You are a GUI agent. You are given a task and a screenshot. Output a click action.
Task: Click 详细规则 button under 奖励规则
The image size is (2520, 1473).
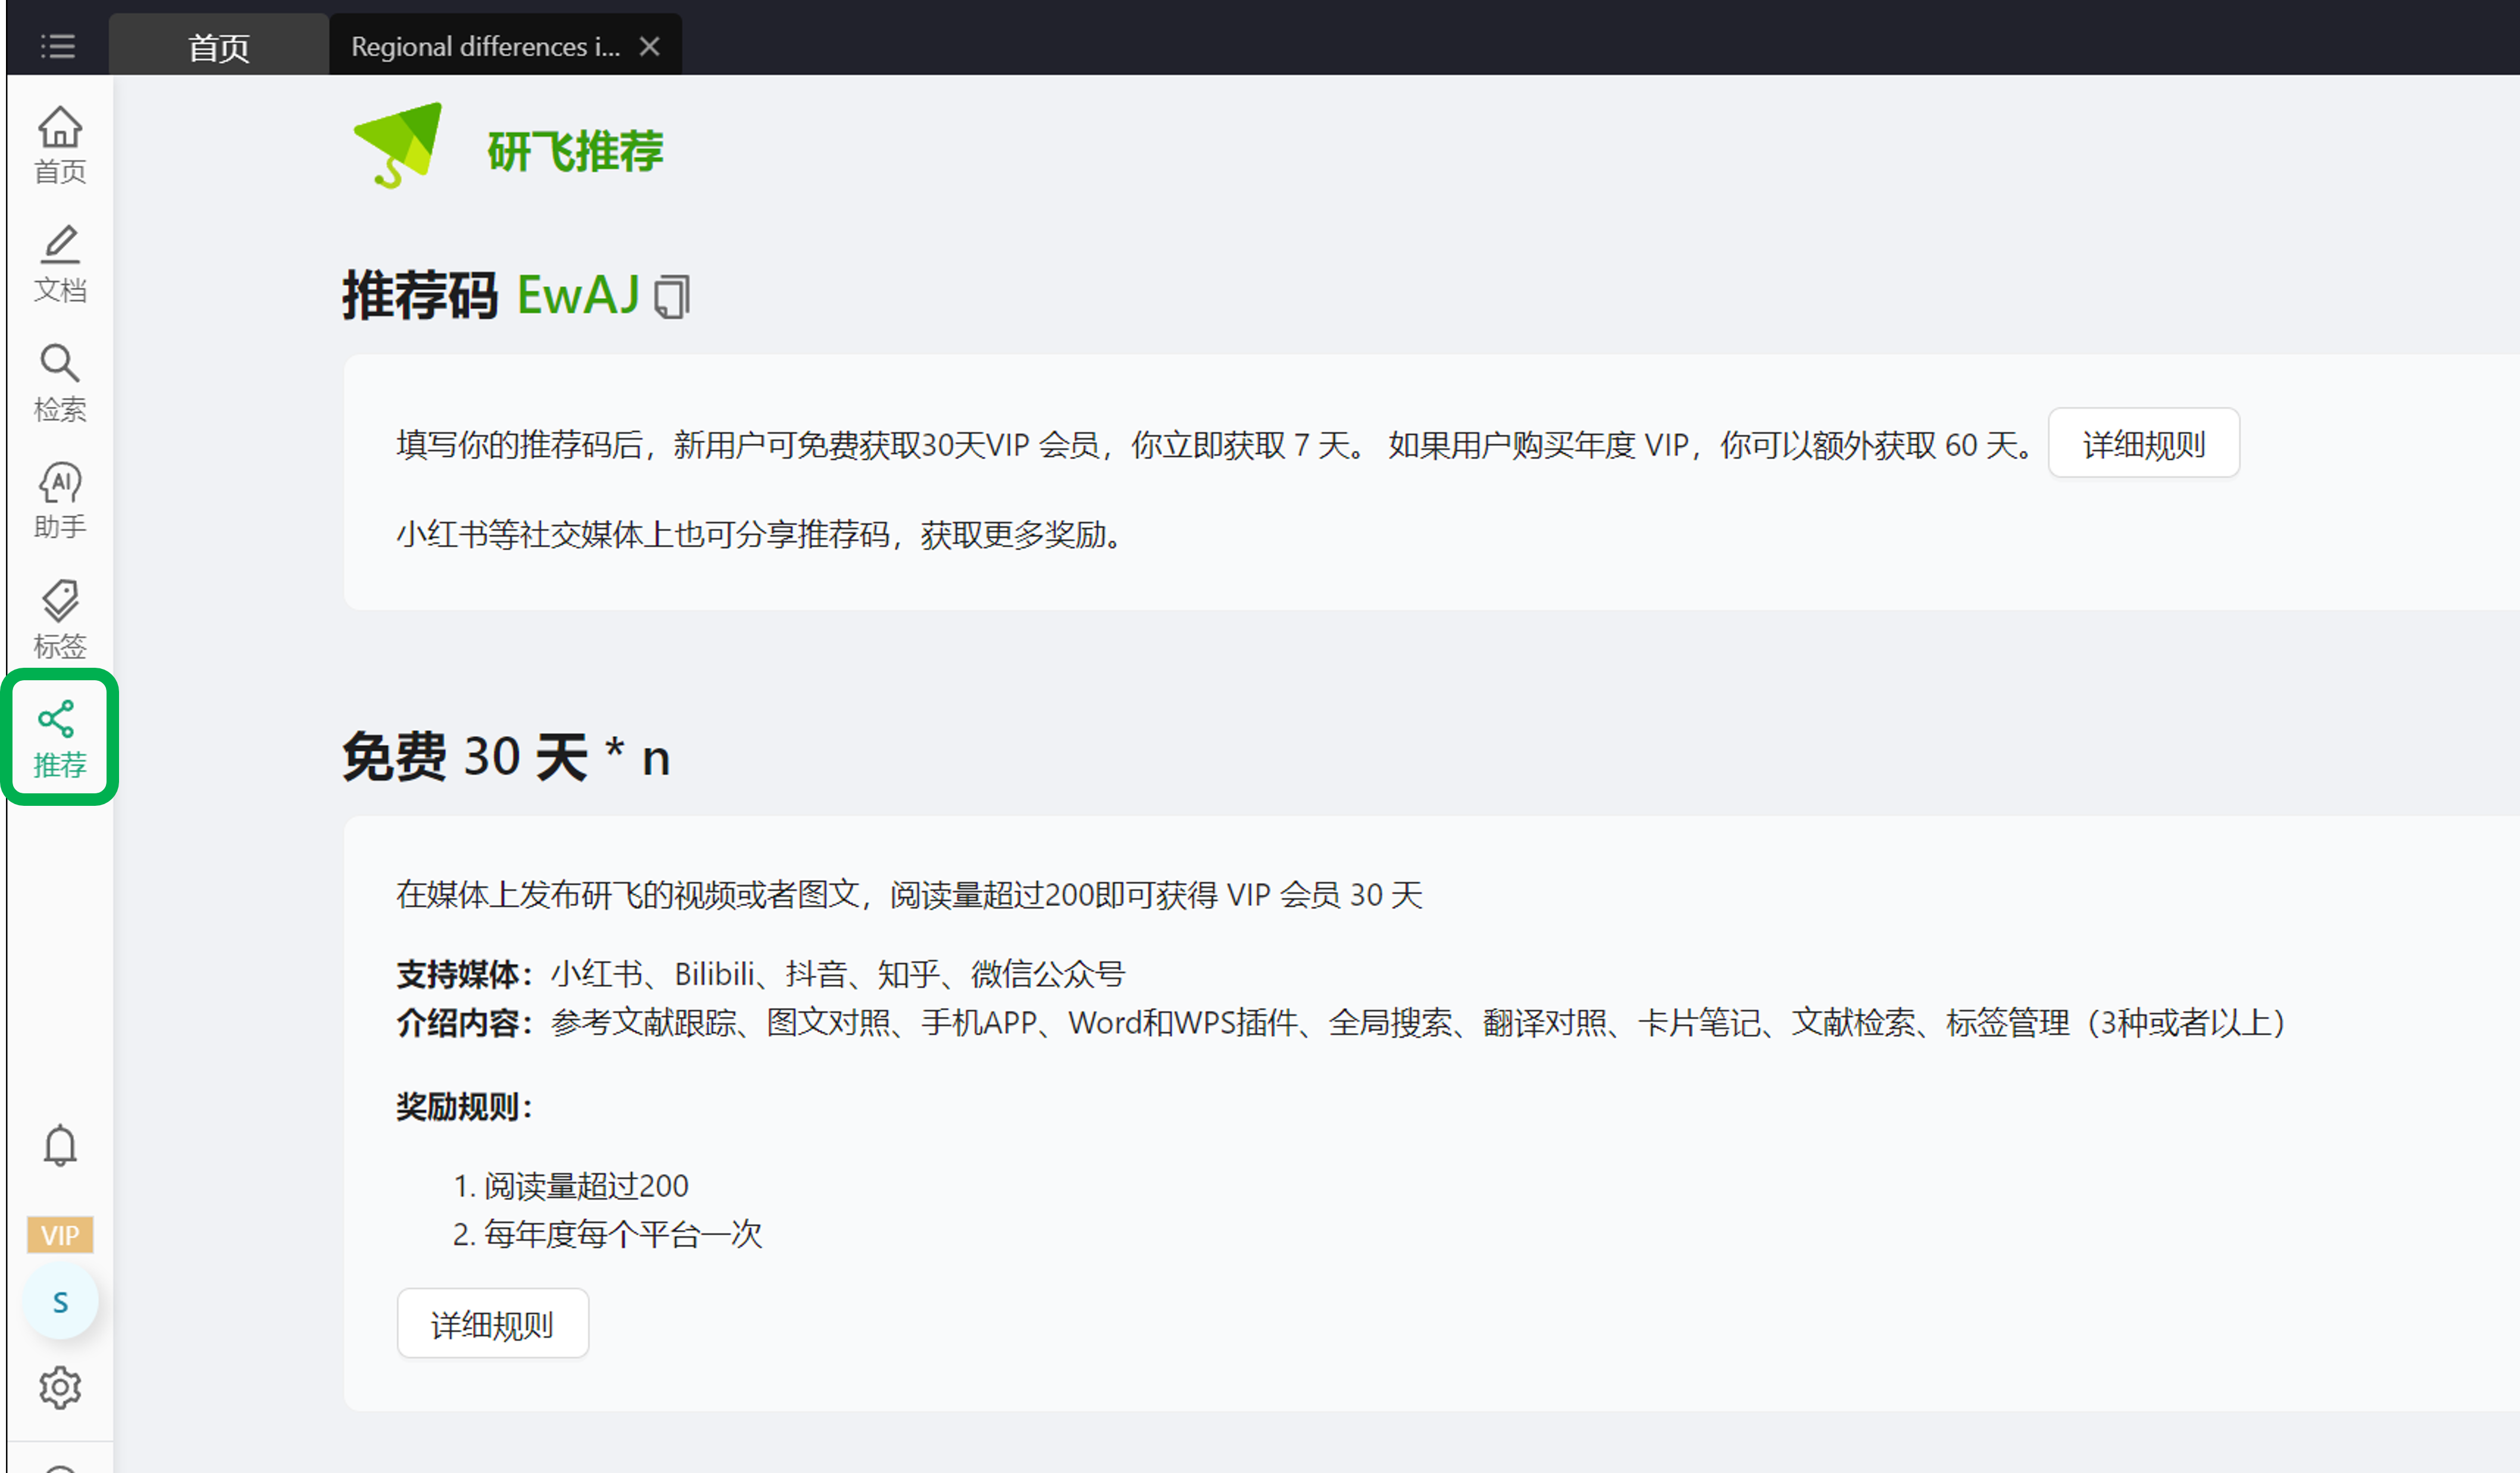492,1324
